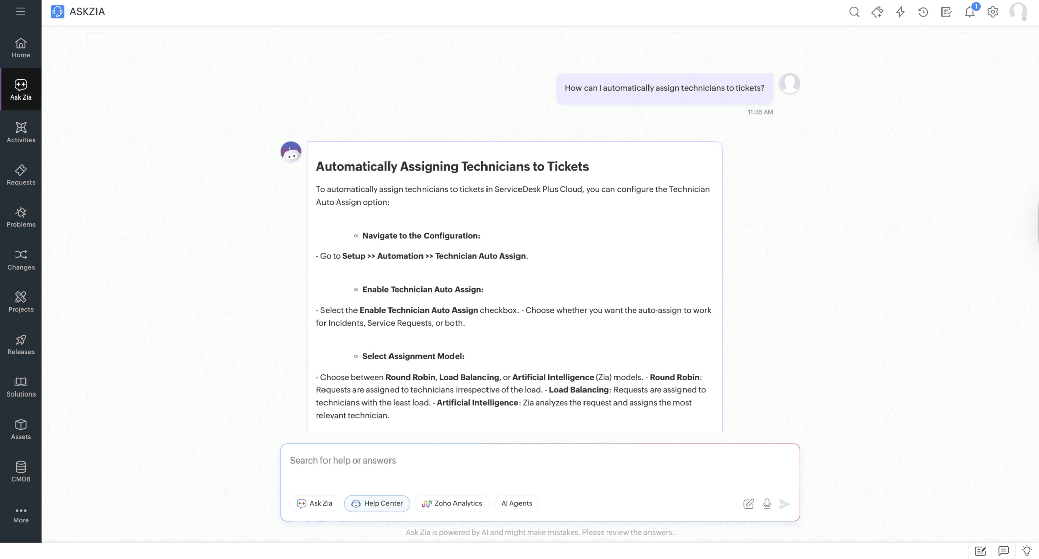Open the search icon in header
Image resolution: width=1039 pixels, height=559 pixels.
pos(854,12)
